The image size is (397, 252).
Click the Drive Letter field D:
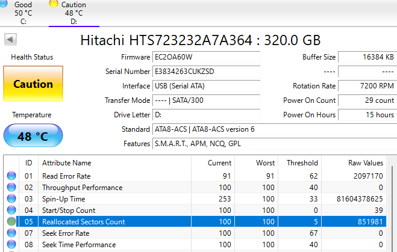(x=207, y=115)
